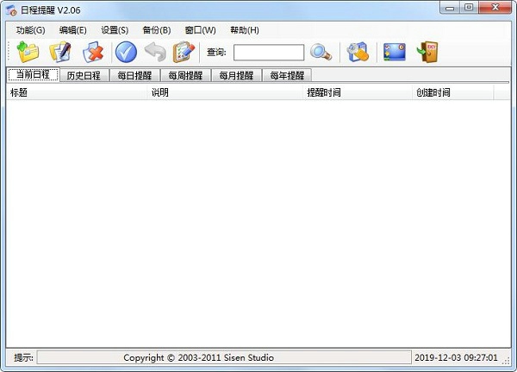Click the add new schedule folder icon

point(28,52)
